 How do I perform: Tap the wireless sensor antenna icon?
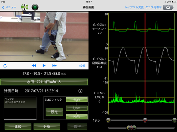point(25,7)
